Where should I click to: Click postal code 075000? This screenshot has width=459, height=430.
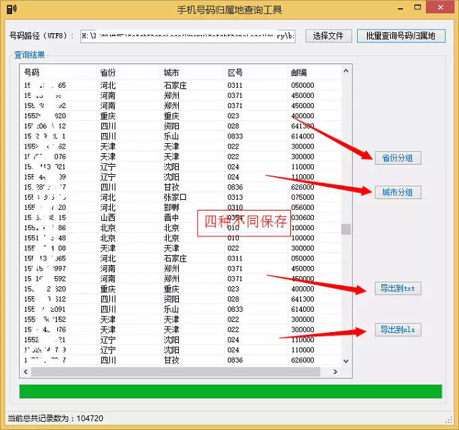[x=302, y=197]
